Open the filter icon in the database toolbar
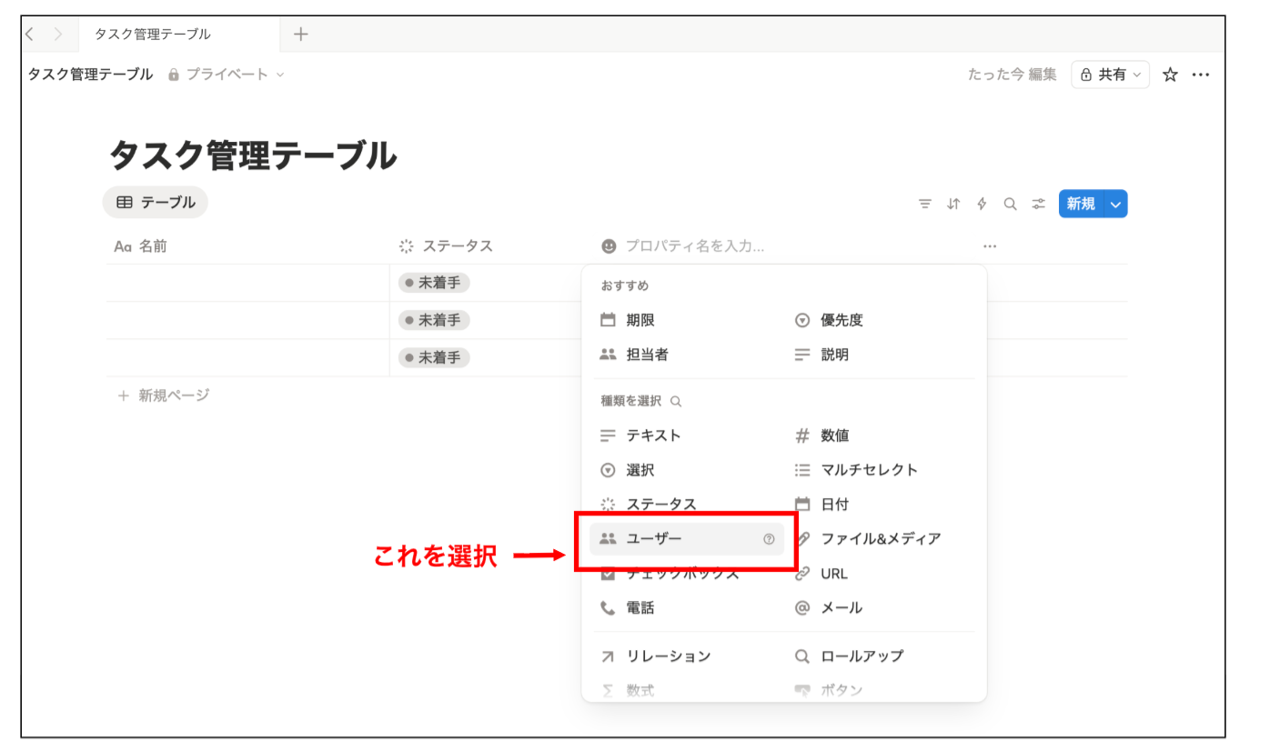The image size is (1270, 751). click(x=925, y=204)
